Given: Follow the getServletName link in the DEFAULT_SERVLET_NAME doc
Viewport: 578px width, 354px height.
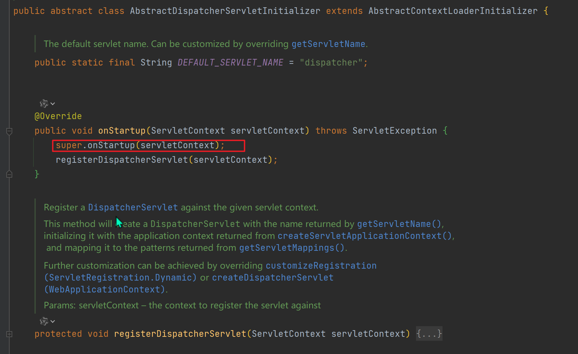Looking at the screenshot, I should [x=328, y=44].
